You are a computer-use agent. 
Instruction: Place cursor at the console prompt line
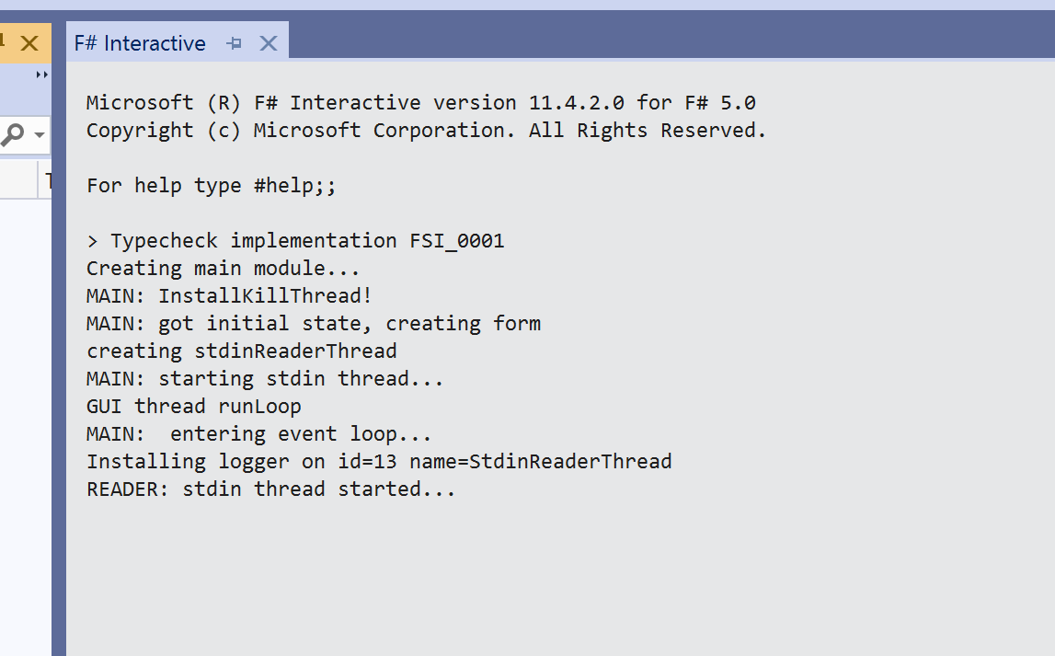(x=93, y=240)
